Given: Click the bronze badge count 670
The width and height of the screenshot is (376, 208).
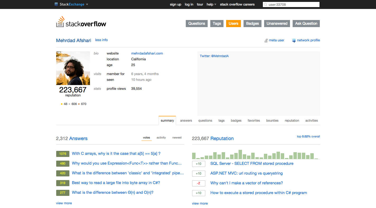Looking at the screenshot, I should click(84, 104).
